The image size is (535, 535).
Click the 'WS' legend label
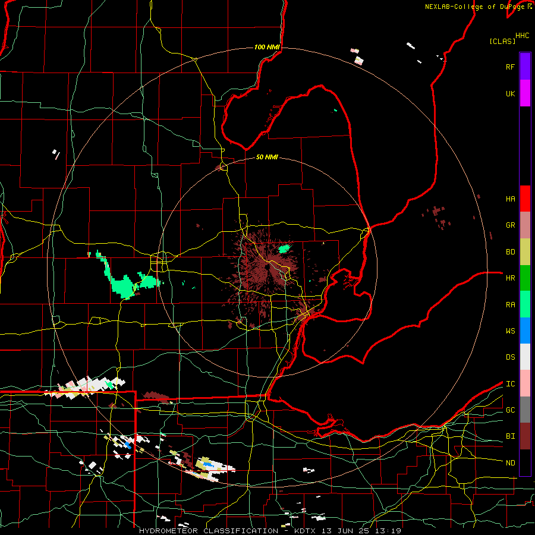tap(510, 331)
